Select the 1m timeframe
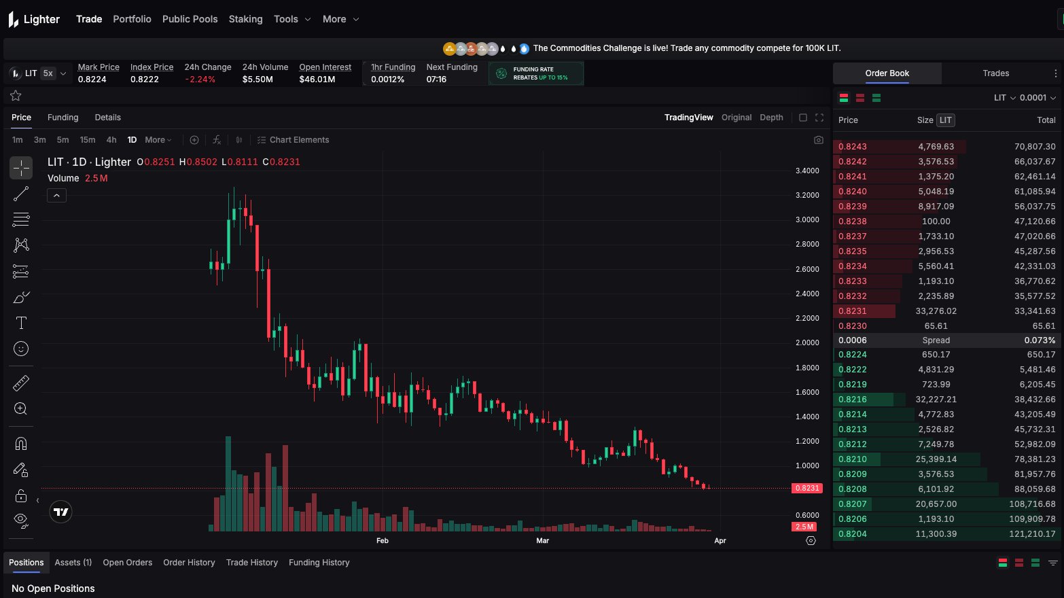 [x=18, y=140]
